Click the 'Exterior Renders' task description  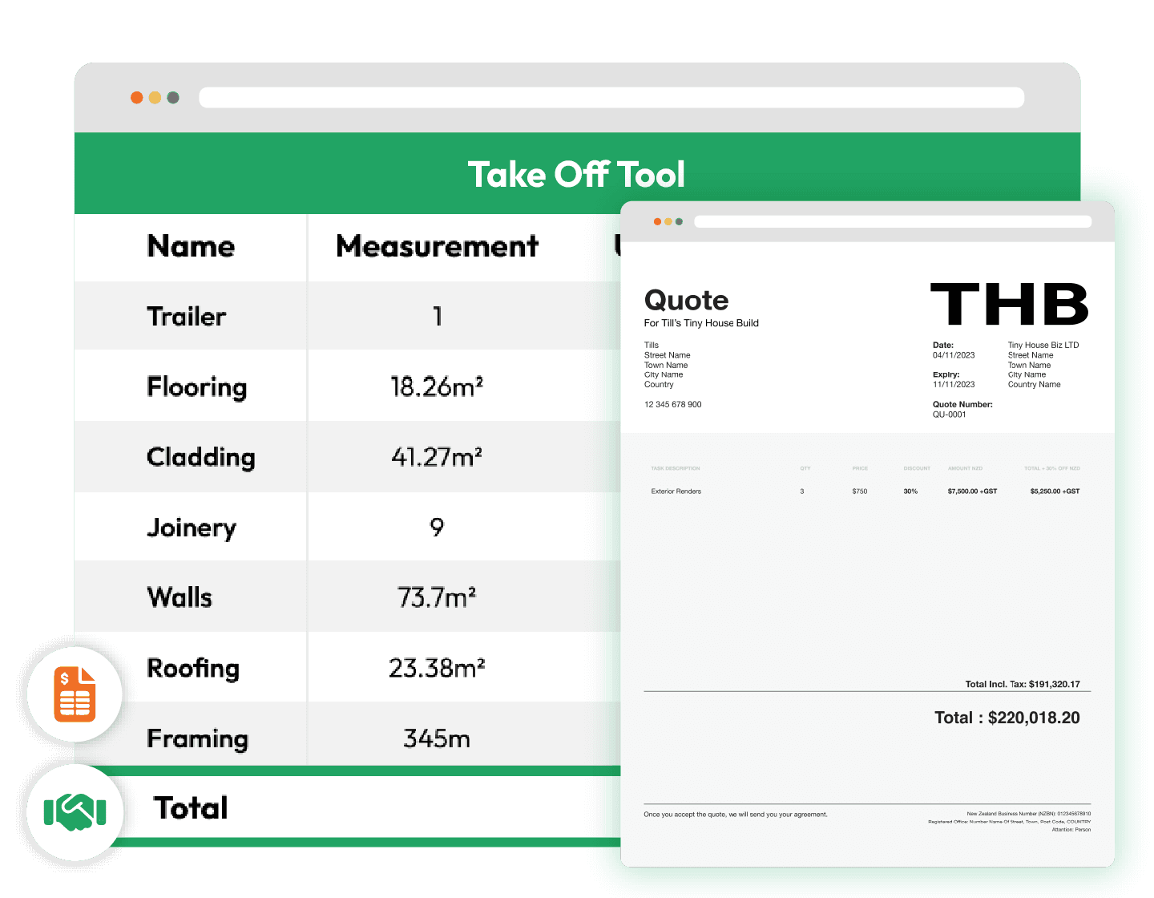point(676,491)
